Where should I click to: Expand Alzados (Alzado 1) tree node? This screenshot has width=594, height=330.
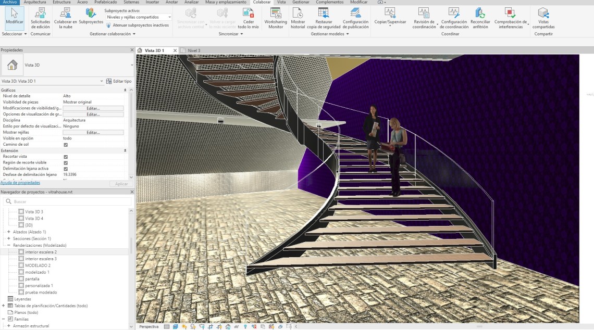(9, 232)
